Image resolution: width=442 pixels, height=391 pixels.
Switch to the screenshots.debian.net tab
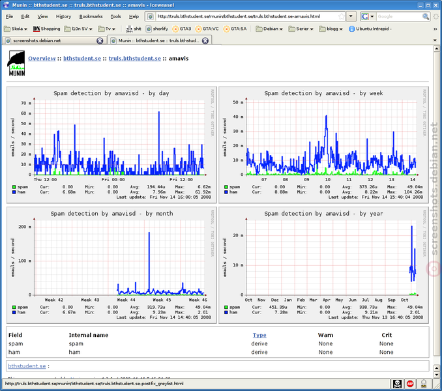point(53,40)
